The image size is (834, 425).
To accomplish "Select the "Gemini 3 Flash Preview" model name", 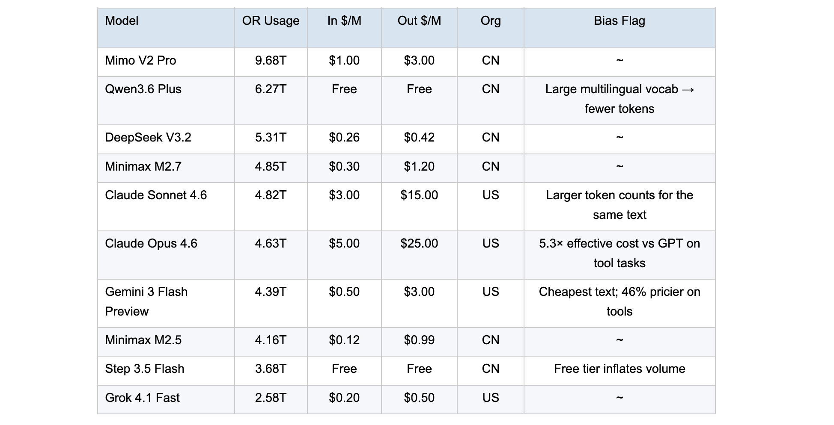I will coord(146,301).
